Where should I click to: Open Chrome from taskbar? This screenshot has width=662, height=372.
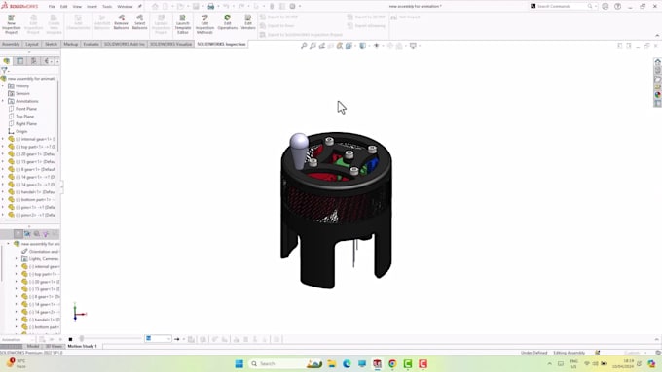click(x=392, y=363)
